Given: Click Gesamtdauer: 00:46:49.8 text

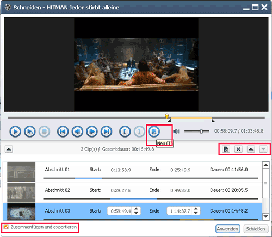Looking at the screenshot, I should pos(128,149).
